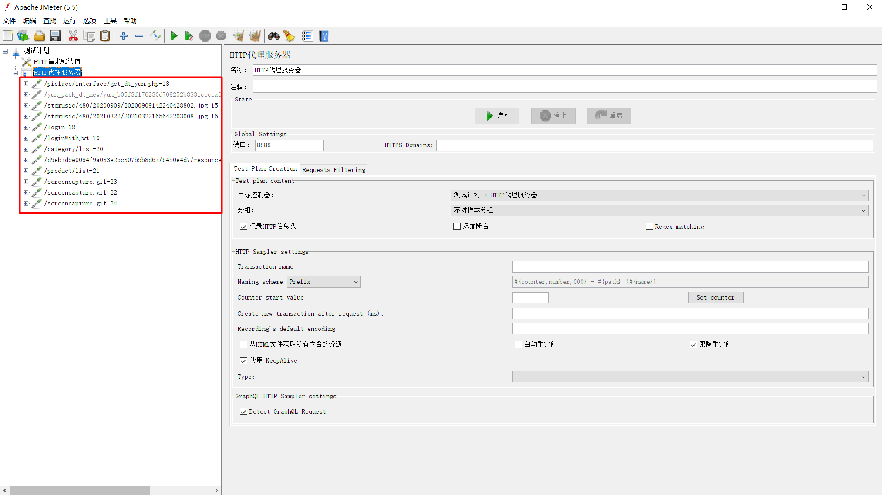Open the 帮助 menu
Image resolution: width=882 pixels, height=495 pixels.
[x=130, y=20]
